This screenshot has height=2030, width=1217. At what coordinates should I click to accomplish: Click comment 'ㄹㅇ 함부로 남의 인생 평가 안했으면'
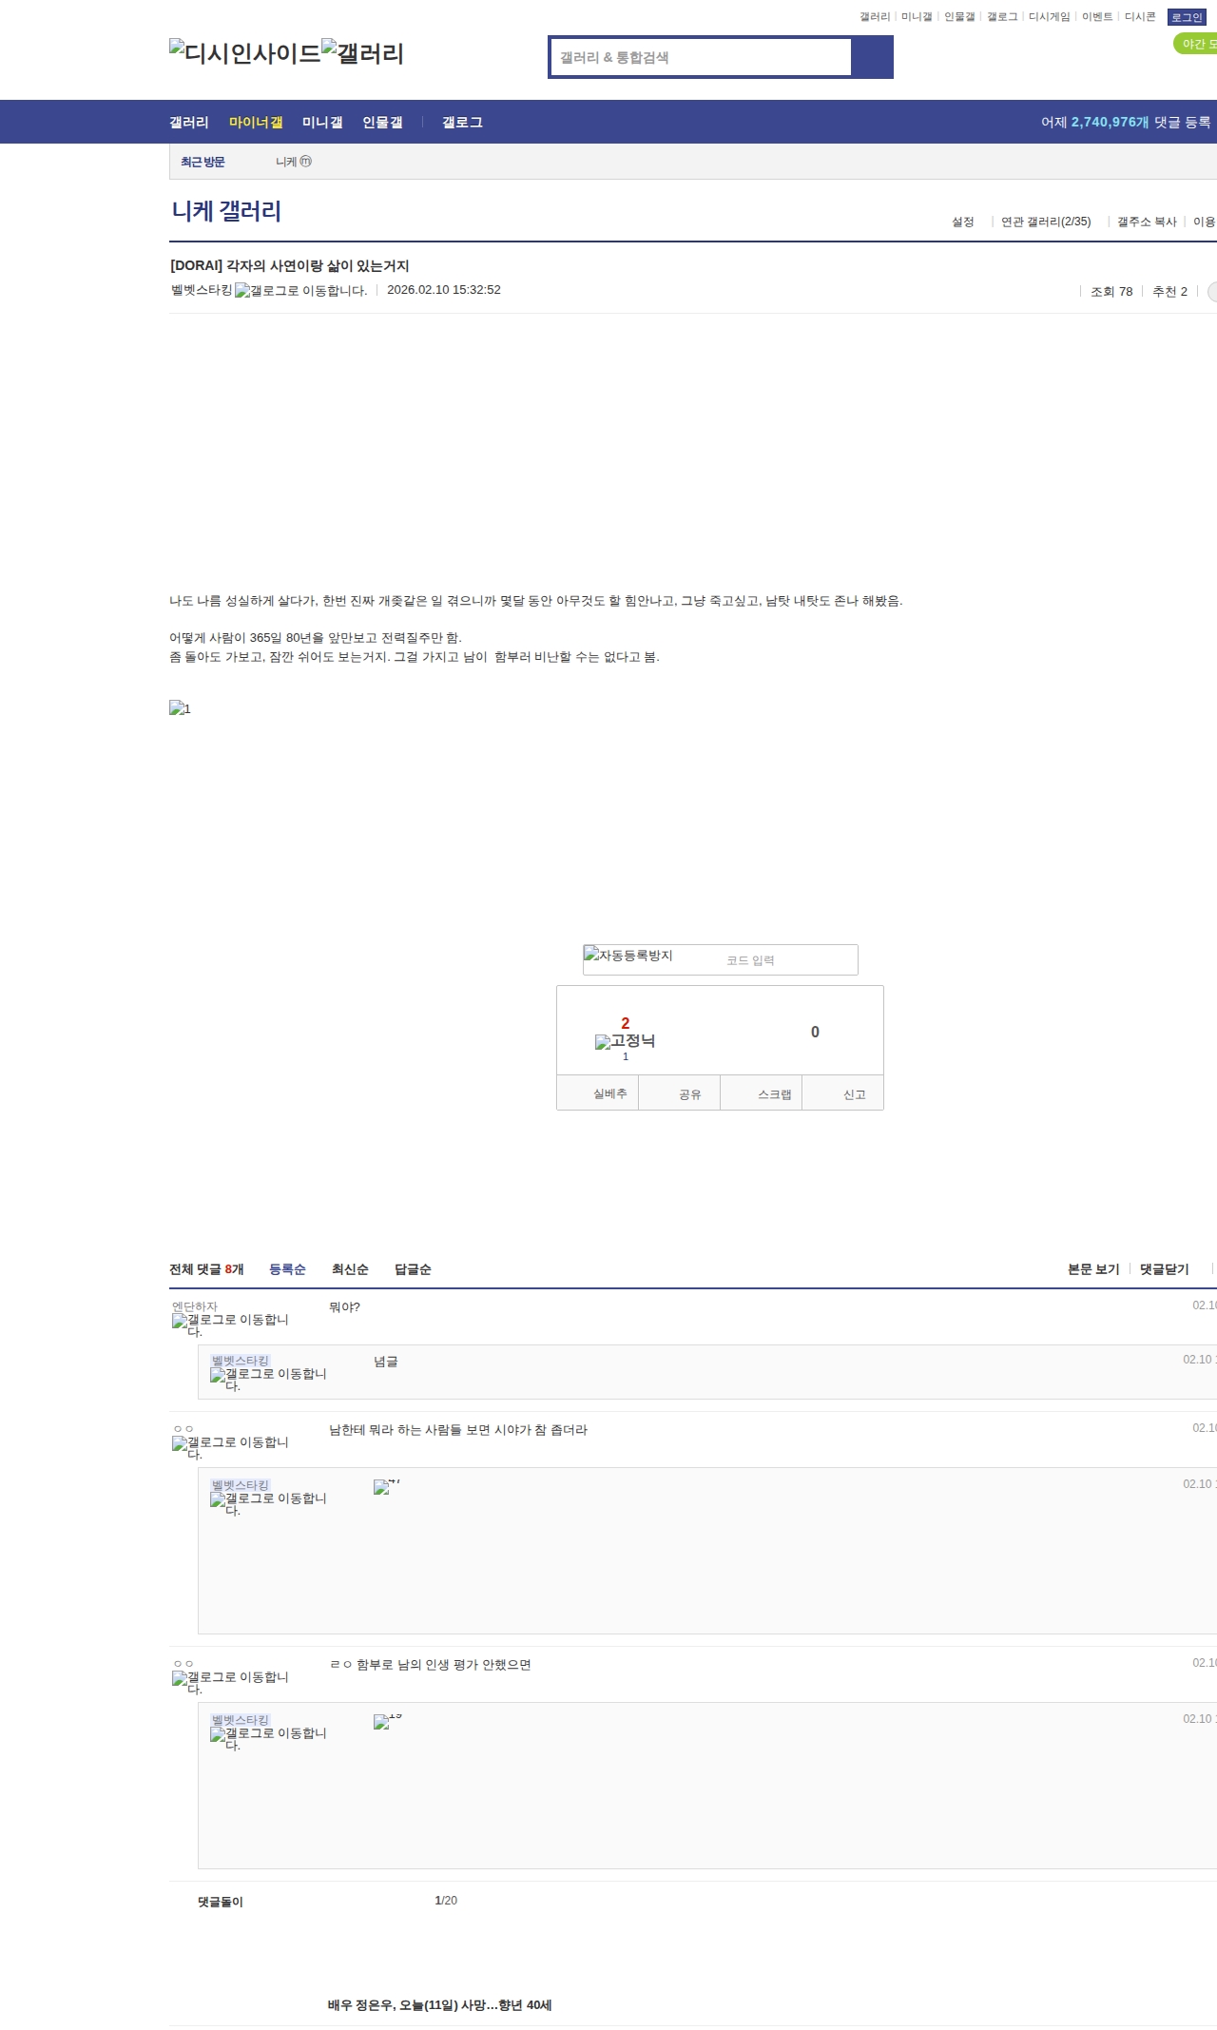[431, 1665]
